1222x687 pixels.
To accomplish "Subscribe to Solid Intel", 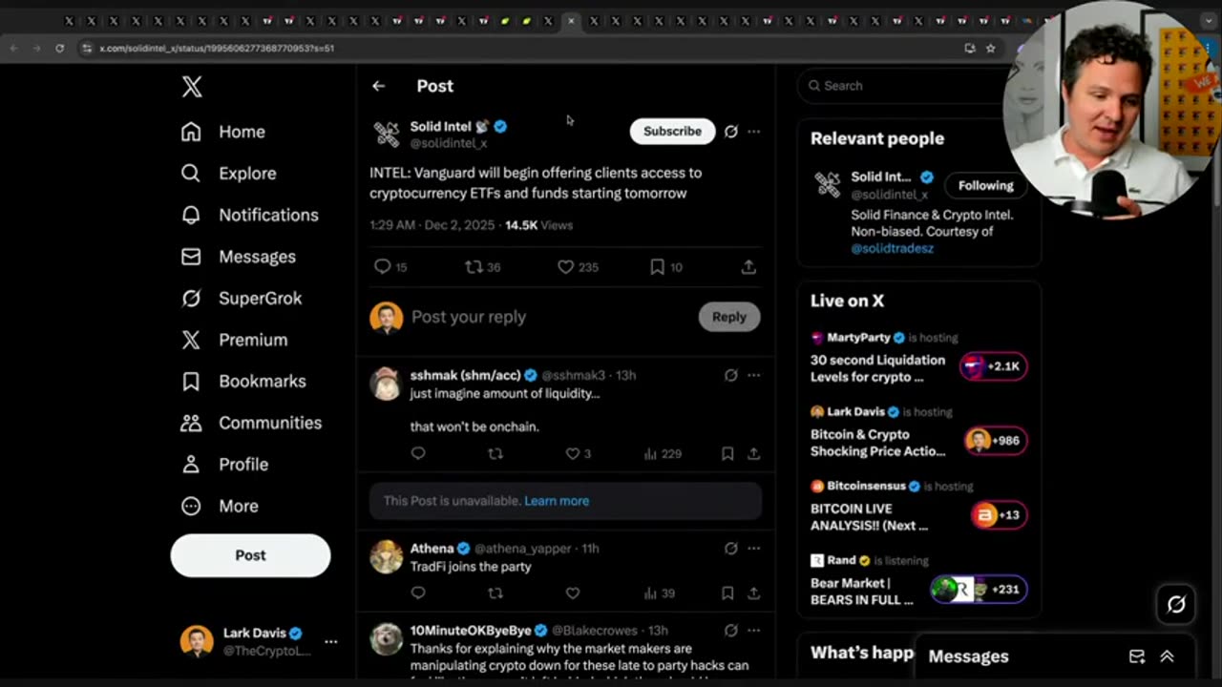I will [x=672, y=132].
